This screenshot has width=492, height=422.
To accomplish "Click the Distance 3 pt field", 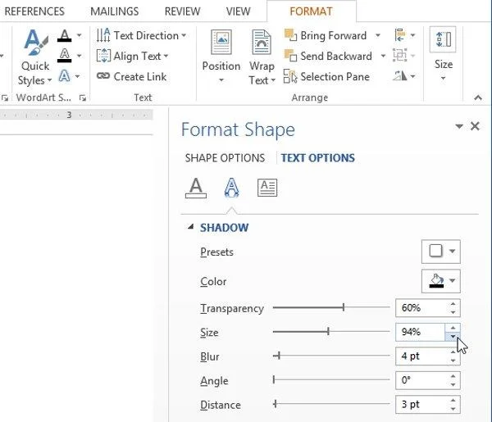I will [421, 404].
